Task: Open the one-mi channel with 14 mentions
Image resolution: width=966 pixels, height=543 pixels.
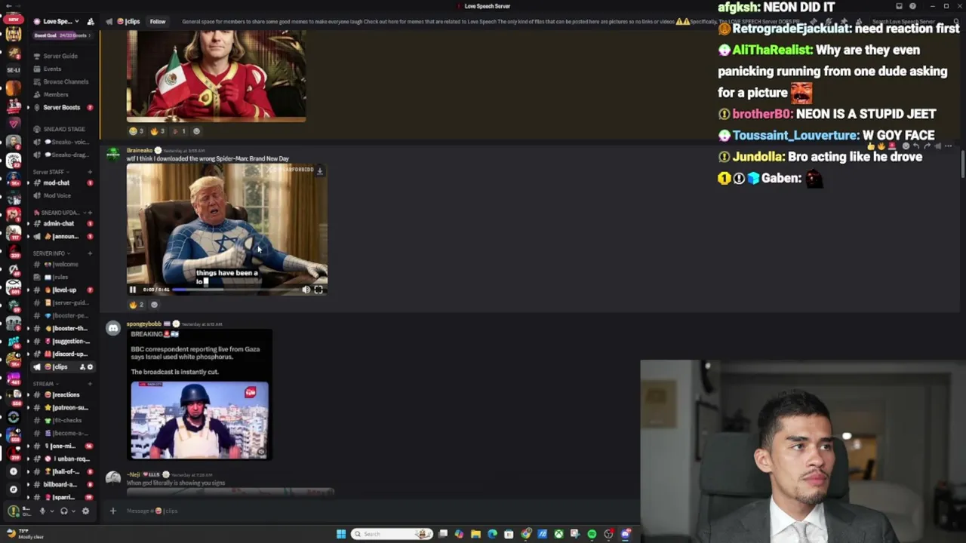Action: coord(64,446)
